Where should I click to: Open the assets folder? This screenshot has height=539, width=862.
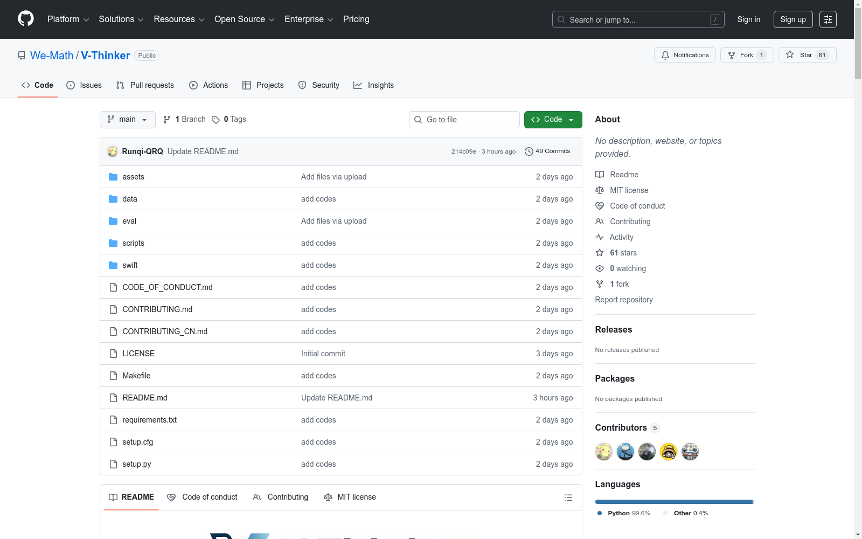[x=133, y=177]
